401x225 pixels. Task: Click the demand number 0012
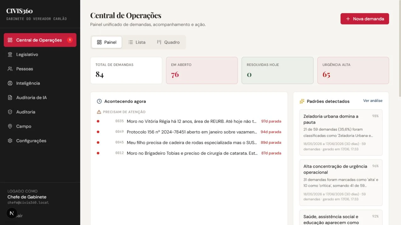[x=120, y=153]
